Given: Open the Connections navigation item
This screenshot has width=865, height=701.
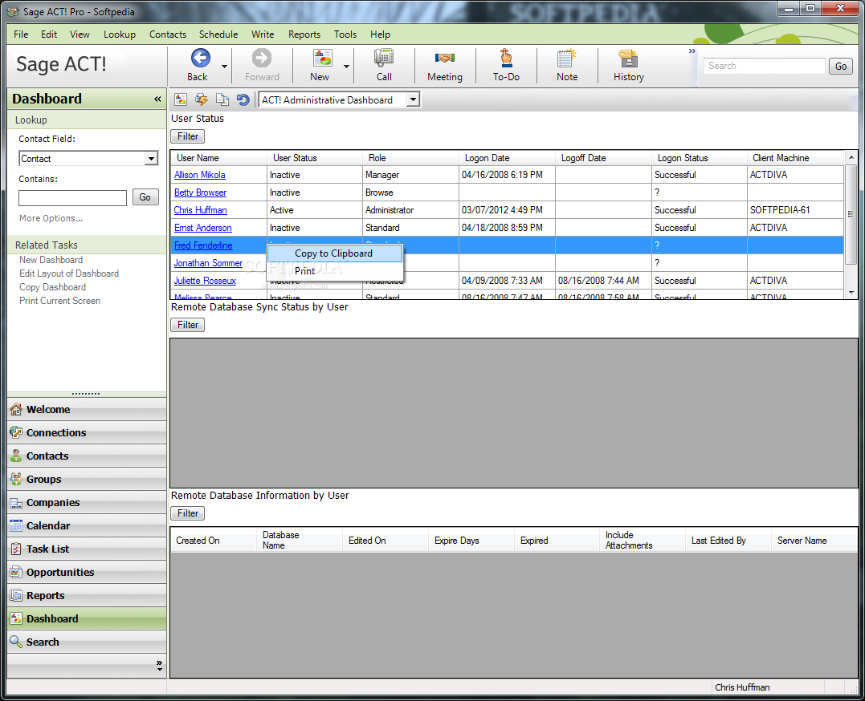Looking at the screenshot, I should click(x=87, y=432).
